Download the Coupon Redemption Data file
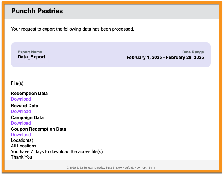The image size is (223, 175). point(21,135)
